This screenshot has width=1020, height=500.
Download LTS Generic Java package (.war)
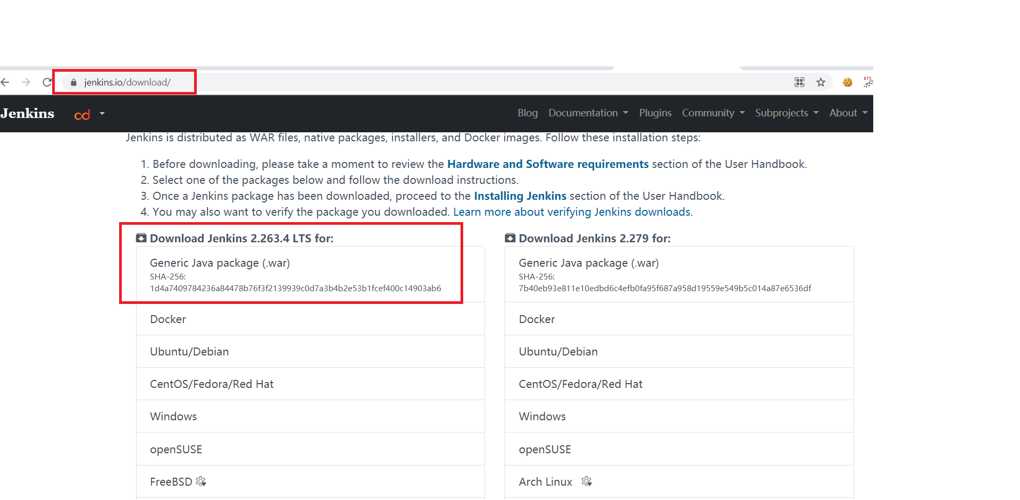(220, 263)
